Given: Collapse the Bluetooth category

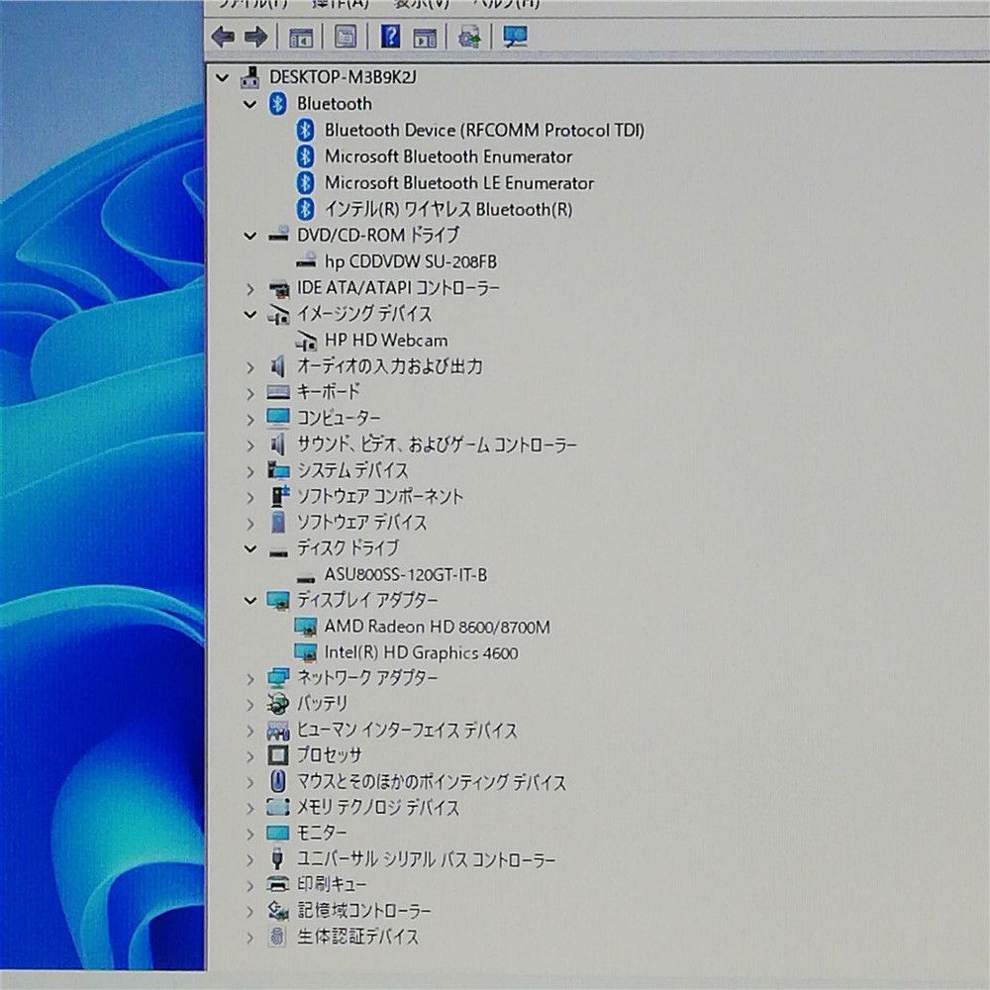Looking at the screenshot, I should tap(250, 104).
